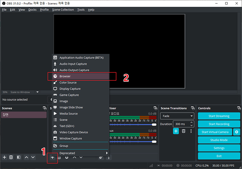
Task: Open the Profile menu
Action: [x=44, y=10]
